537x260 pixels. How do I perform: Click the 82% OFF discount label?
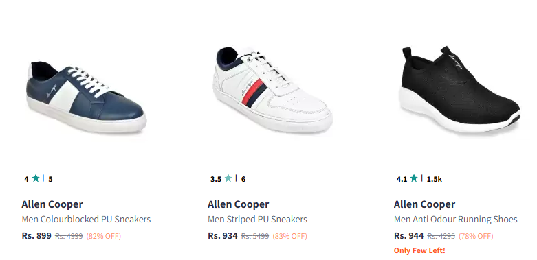point(103,236)
